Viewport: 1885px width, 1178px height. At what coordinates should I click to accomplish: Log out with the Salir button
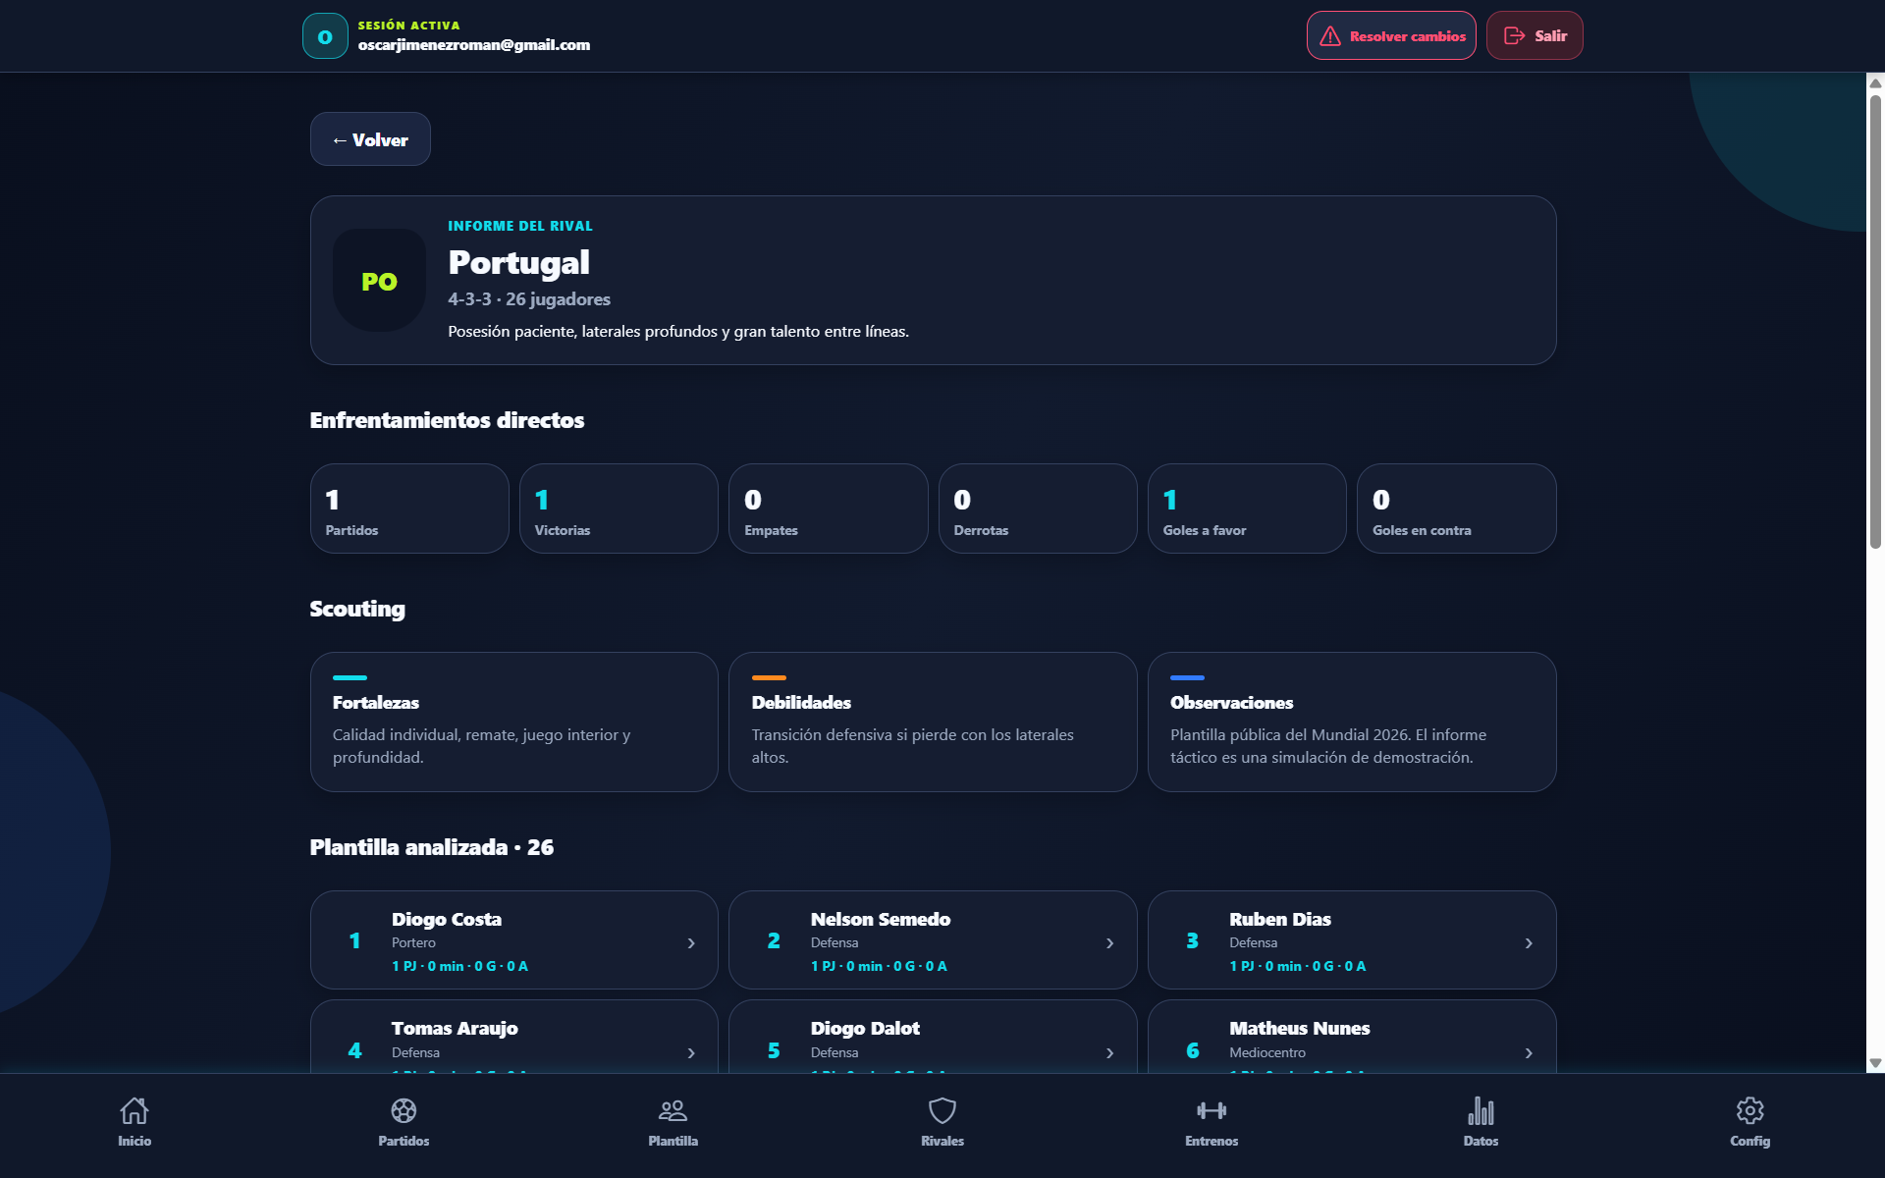tap(1535, 36)
